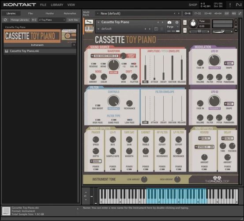244x221 pixels.
Task: Click the save snapshot floppy icon
Action: click(x=156, y=29)
